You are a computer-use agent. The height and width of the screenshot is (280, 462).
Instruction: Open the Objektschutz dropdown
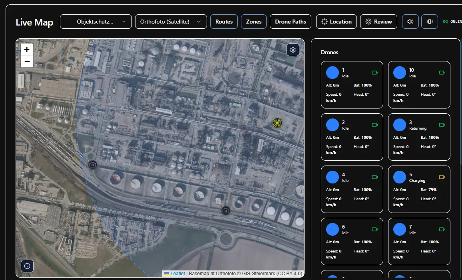pos(96,22)
